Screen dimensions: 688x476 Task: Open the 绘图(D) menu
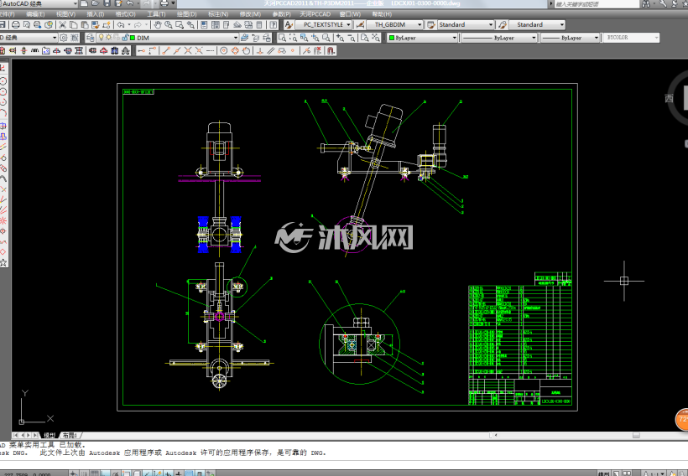[x=186, y=14]
